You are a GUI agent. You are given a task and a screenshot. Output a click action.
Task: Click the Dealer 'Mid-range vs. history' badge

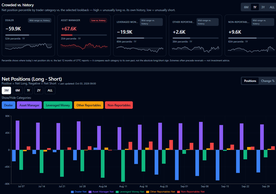pyautogui.click(x=40, y=20)
